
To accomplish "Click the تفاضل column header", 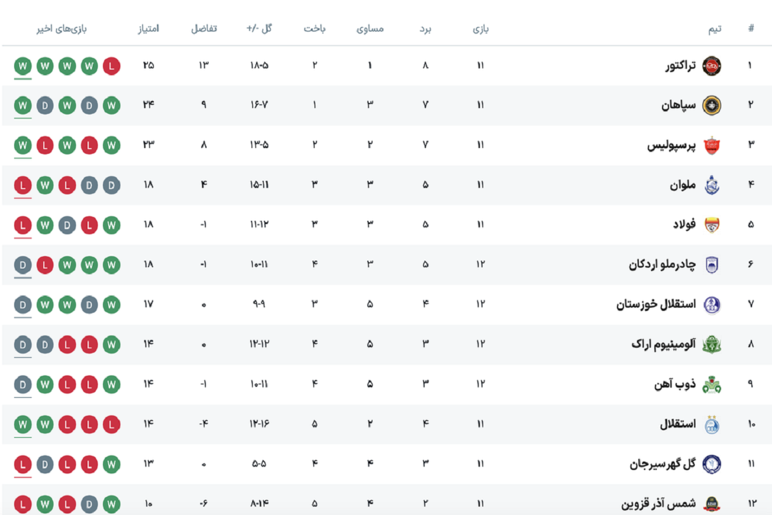I will click(204, 29).
